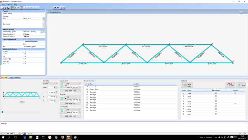Click the Save floppy disk icon
The width and height of the screenshot is (248, 140).
pyautogui.click(x=8, y=8)
